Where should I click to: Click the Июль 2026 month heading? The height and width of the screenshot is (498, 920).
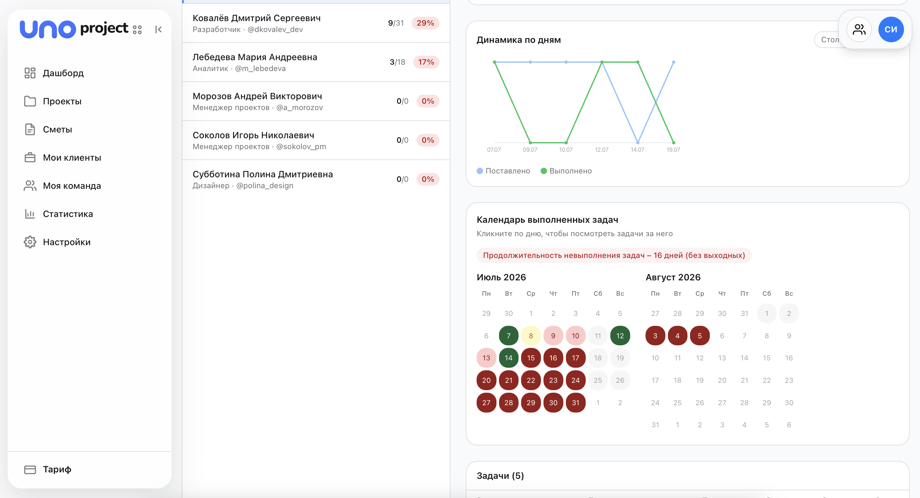(x=501, y=277)
